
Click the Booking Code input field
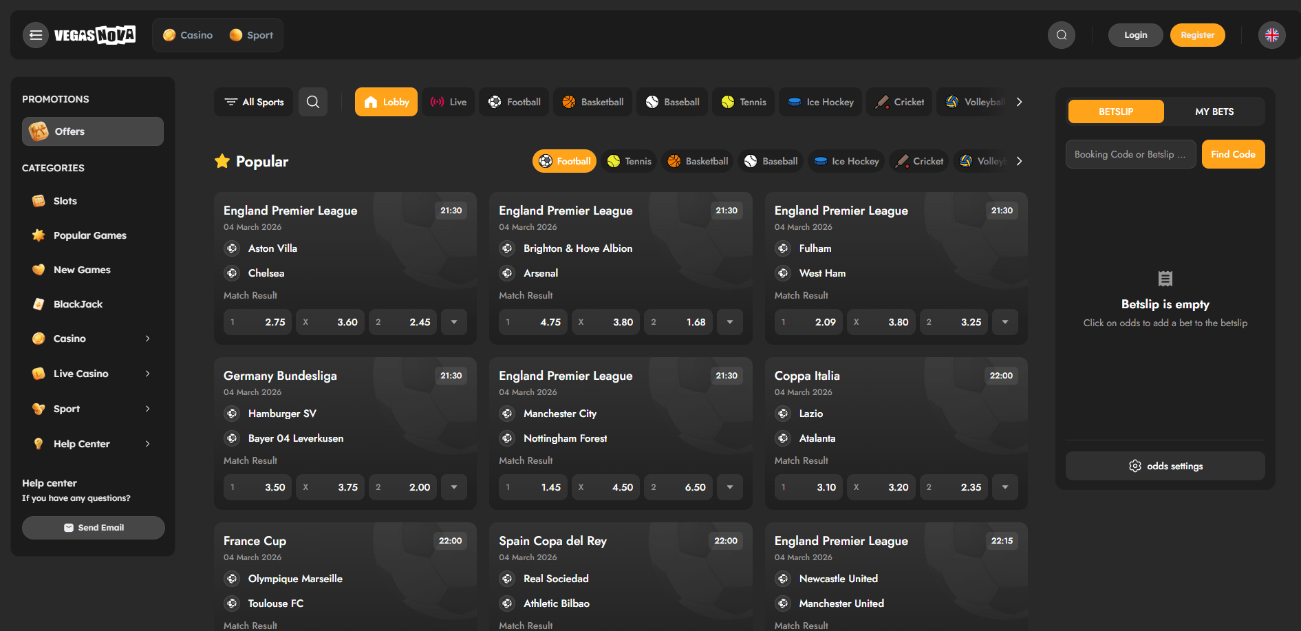[x=1130, y=154]
